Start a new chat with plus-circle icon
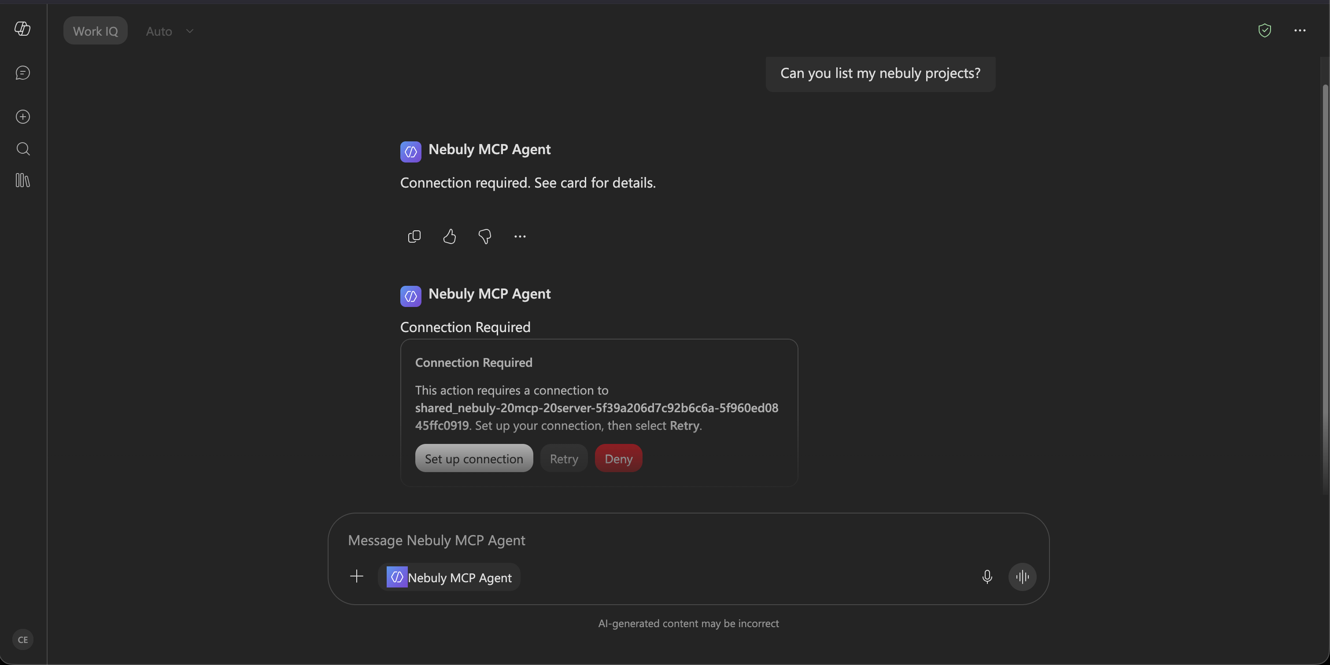 (x=23, y=117)
